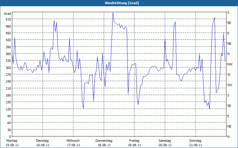Image resolution: width=238 pixels, height=148 pixels.
Task: Click the date 17.08.11
Action: point(73,145)
